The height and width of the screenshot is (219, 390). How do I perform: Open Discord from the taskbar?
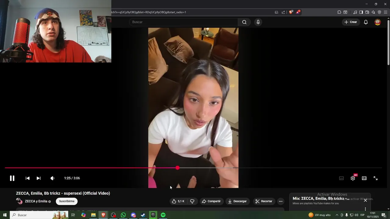click(133, 215)
